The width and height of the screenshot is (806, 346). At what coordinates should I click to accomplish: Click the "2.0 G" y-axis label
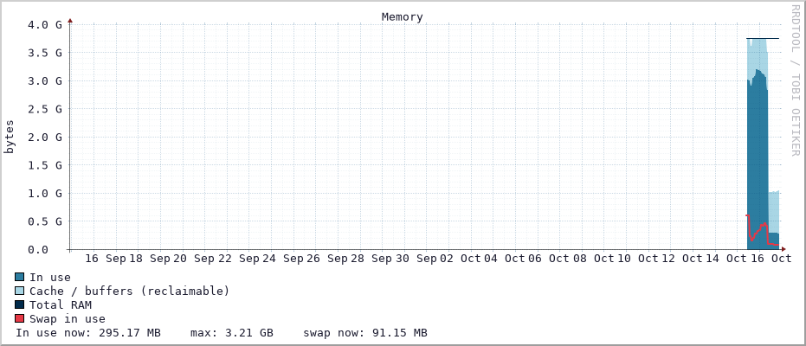(46, 137)
